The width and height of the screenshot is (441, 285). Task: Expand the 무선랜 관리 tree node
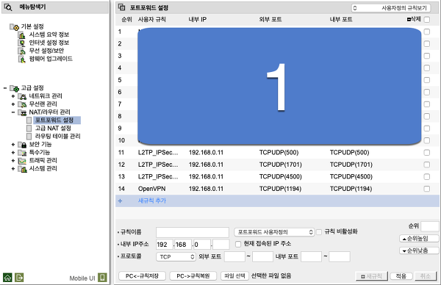(x=13, y=104)
